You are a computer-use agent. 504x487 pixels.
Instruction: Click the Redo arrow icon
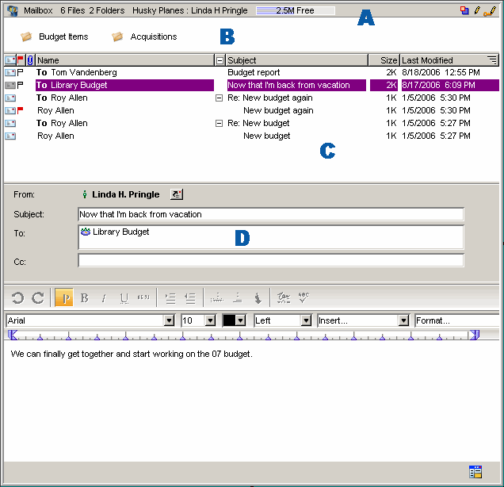37,298
